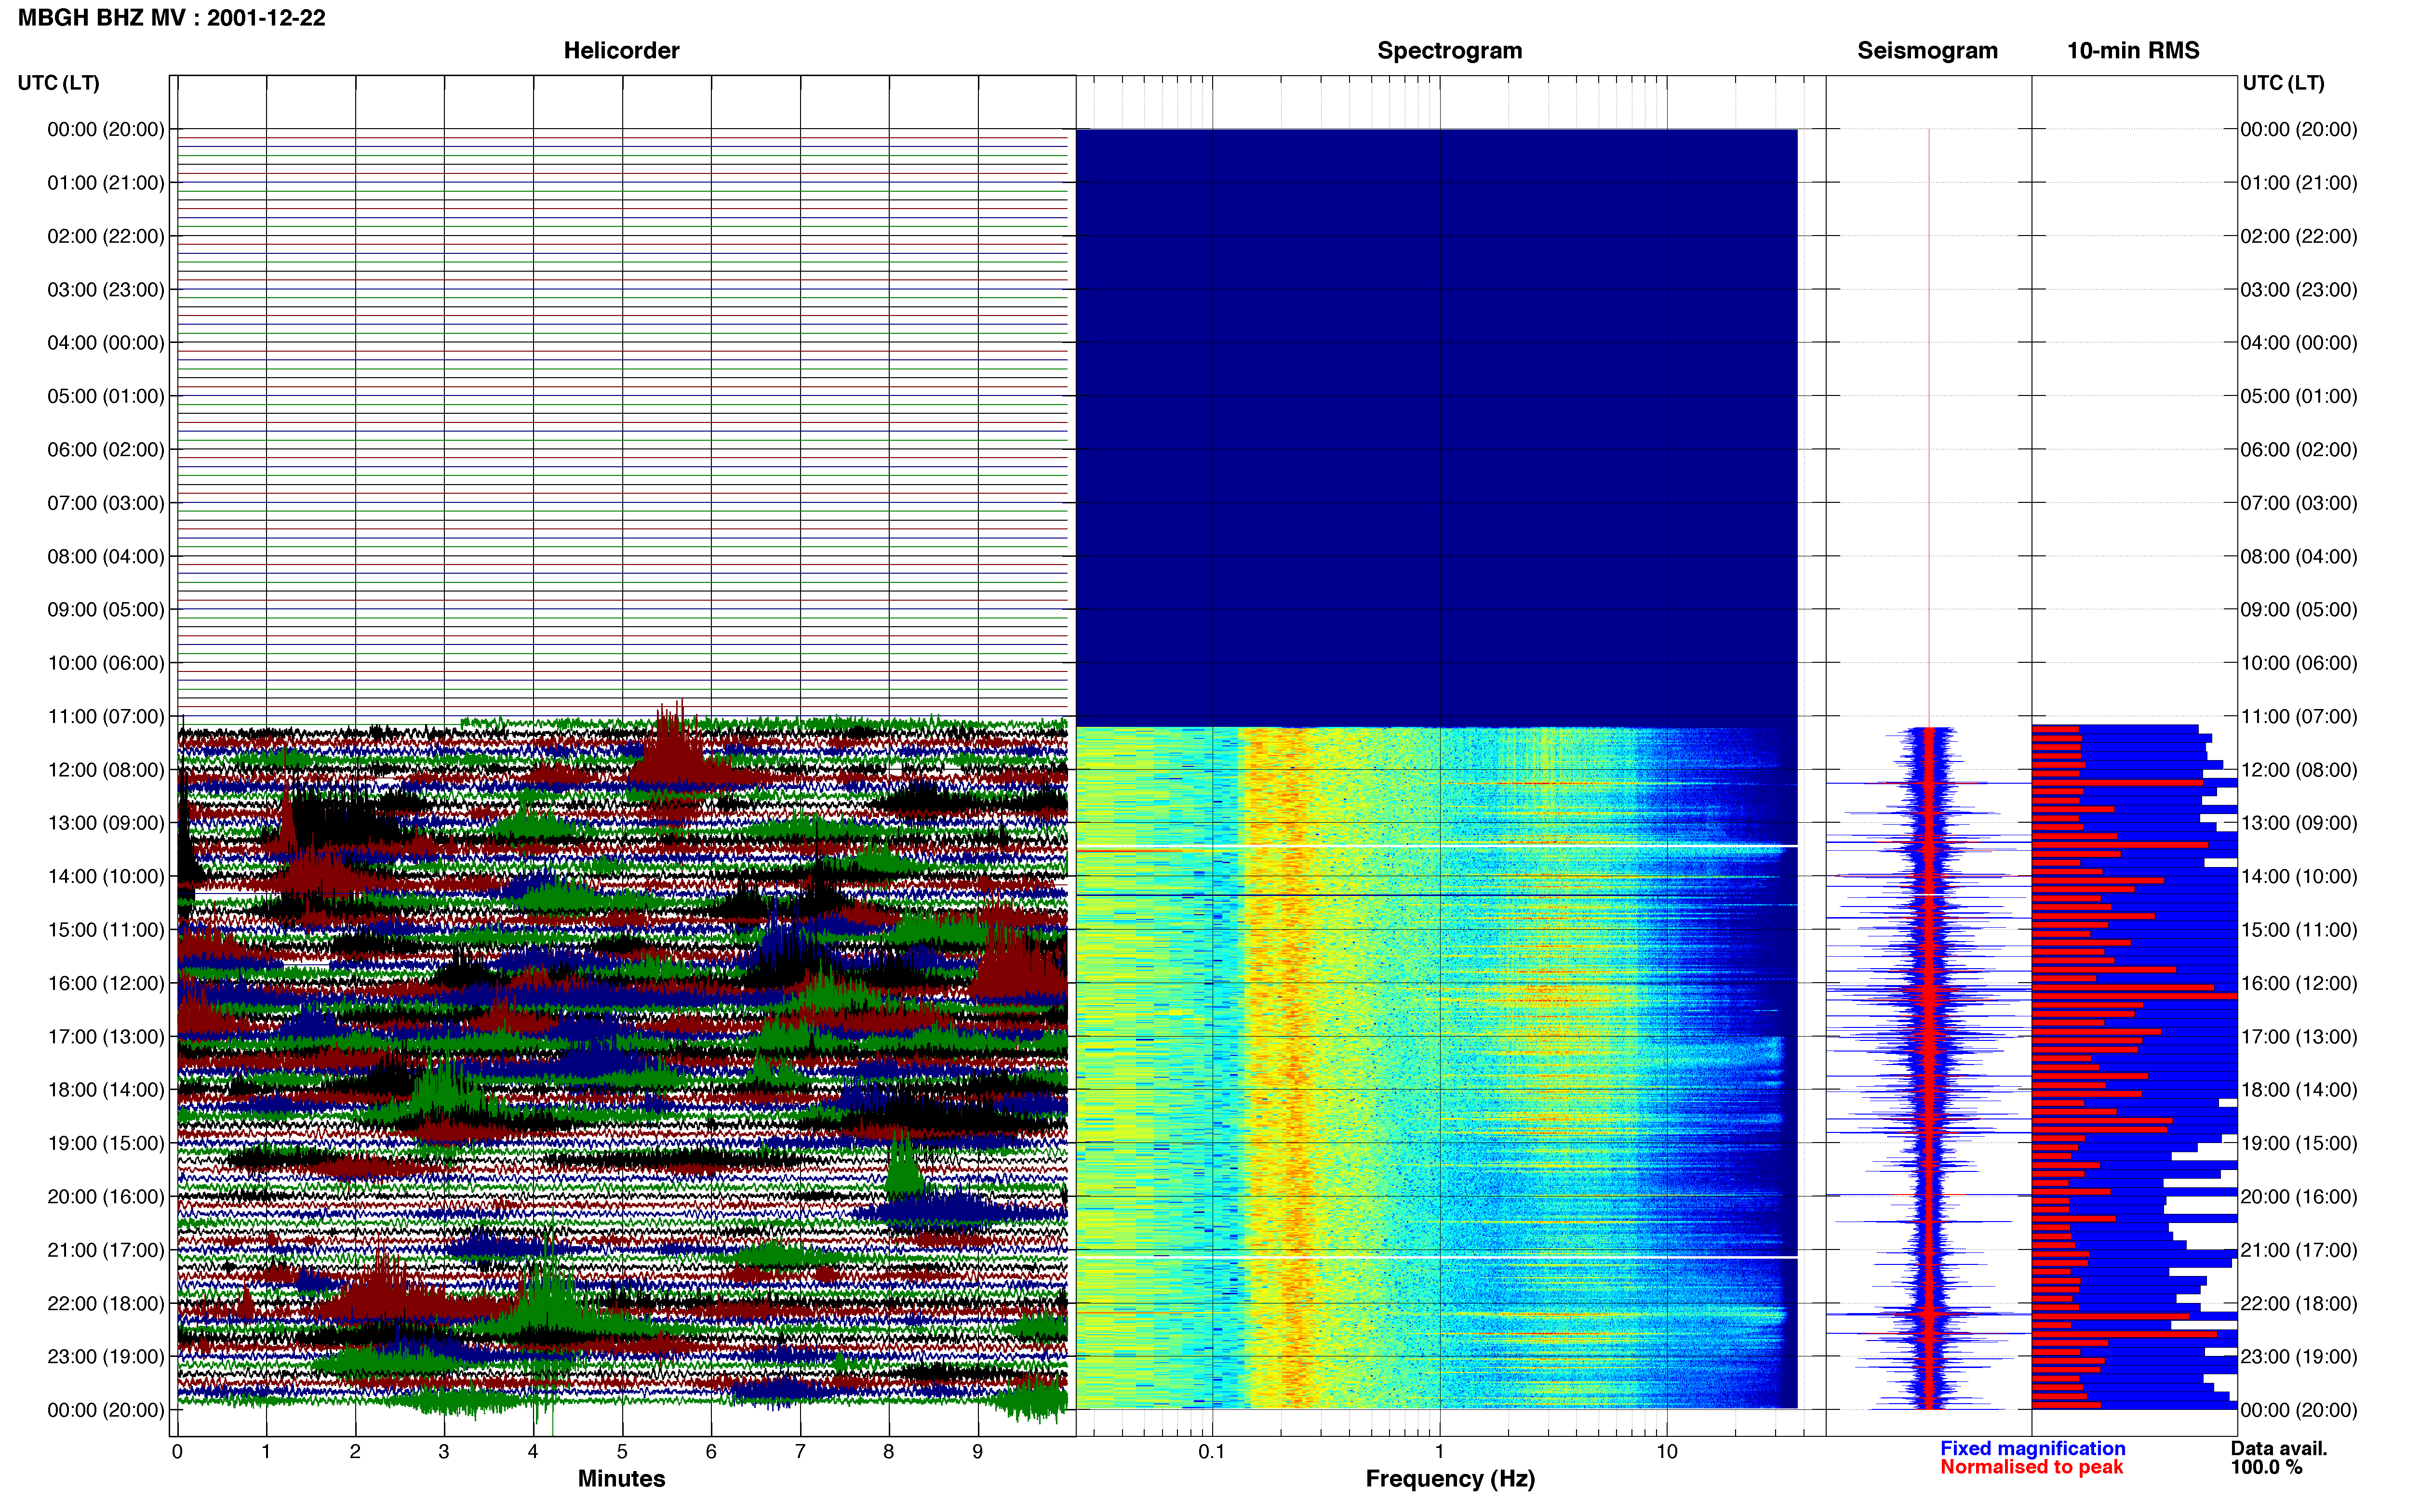This screenshot has width=2419, height=1512.
Task: Click left time label '19:00 (15:00)'
Action: 106,1143
